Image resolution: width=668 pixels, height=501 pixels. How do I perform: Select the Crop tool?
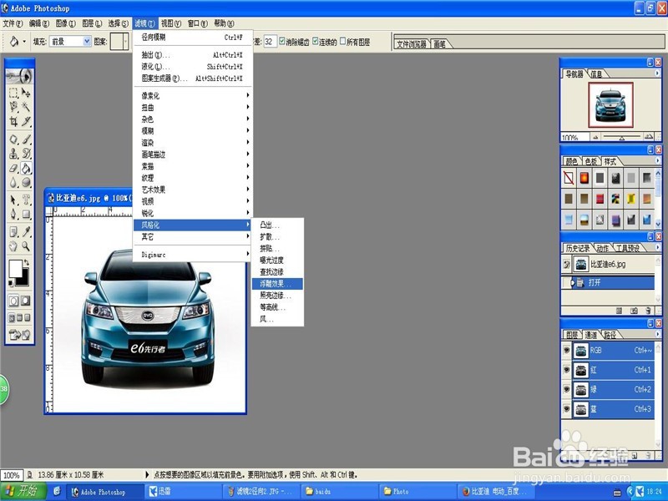pyautogui.click(x=13, y=121)
